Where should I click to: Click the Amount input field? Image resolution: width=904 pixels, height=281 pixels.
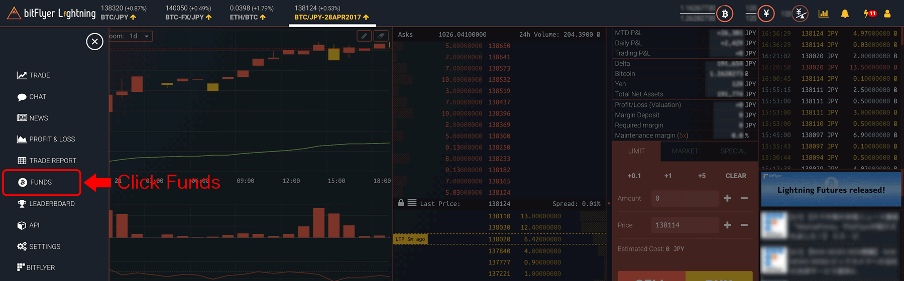685,198
